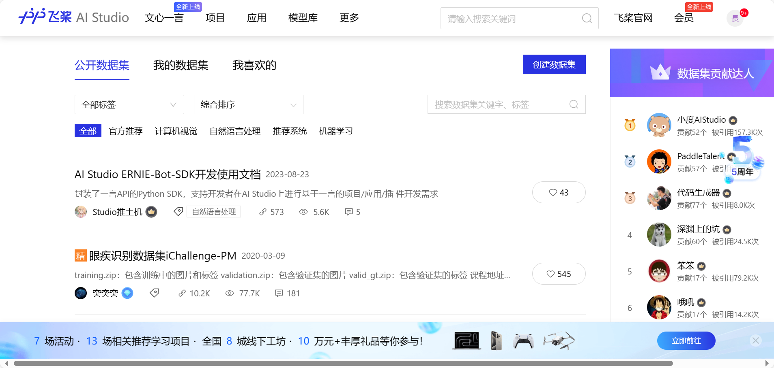
Task: Select the 全部 category filter
Action: point(88,131)
